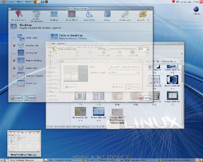Click the Beryl Settings Manager window preview thumbnail
203x162 pixels.
(x=24, y=143)
